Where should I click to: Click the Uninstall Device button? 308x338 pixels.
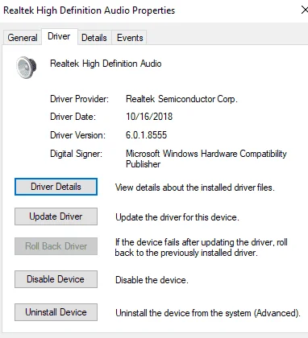pyautogui.click(x=56, y=312)
